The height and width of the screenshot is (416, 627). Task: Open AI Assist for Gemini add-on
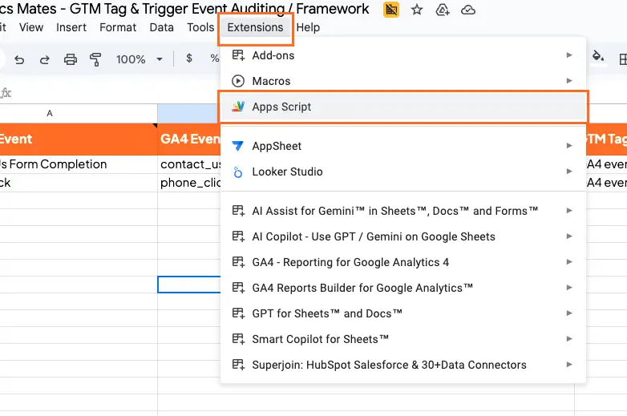403,211
